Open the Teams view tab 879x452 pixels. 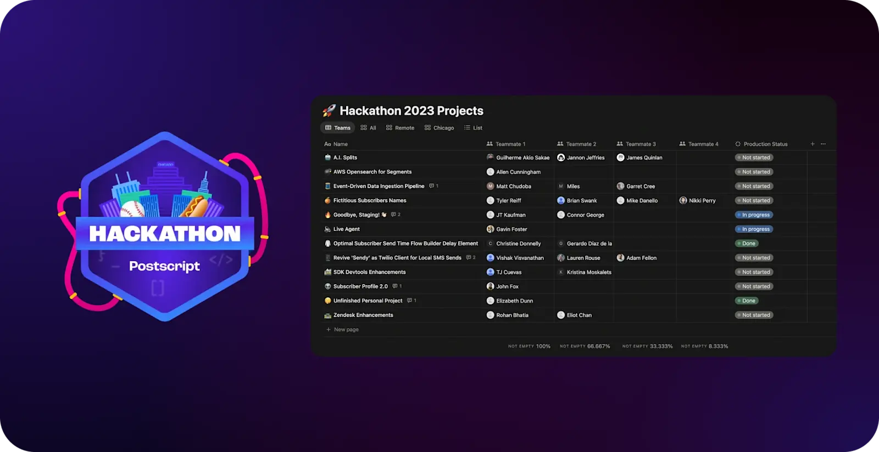click(338, 128)
